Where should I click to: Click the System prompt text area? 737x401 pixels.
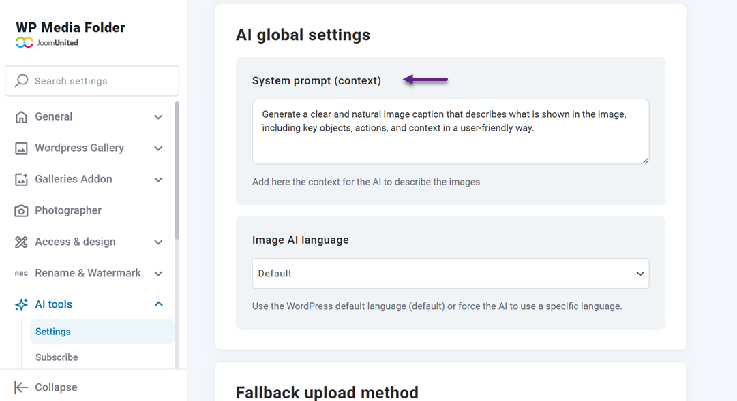pyautogui.click(x=450, y=130)
